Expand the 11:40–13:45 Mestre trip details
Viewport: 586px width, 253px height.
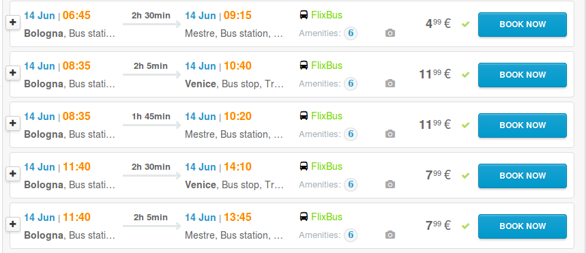pos(13,224)
